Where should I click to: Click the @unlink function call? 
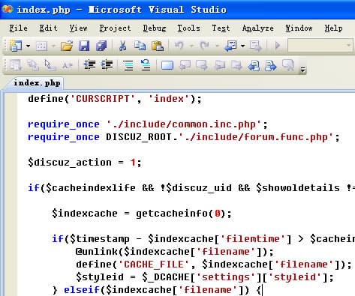[x=97, y=252]
